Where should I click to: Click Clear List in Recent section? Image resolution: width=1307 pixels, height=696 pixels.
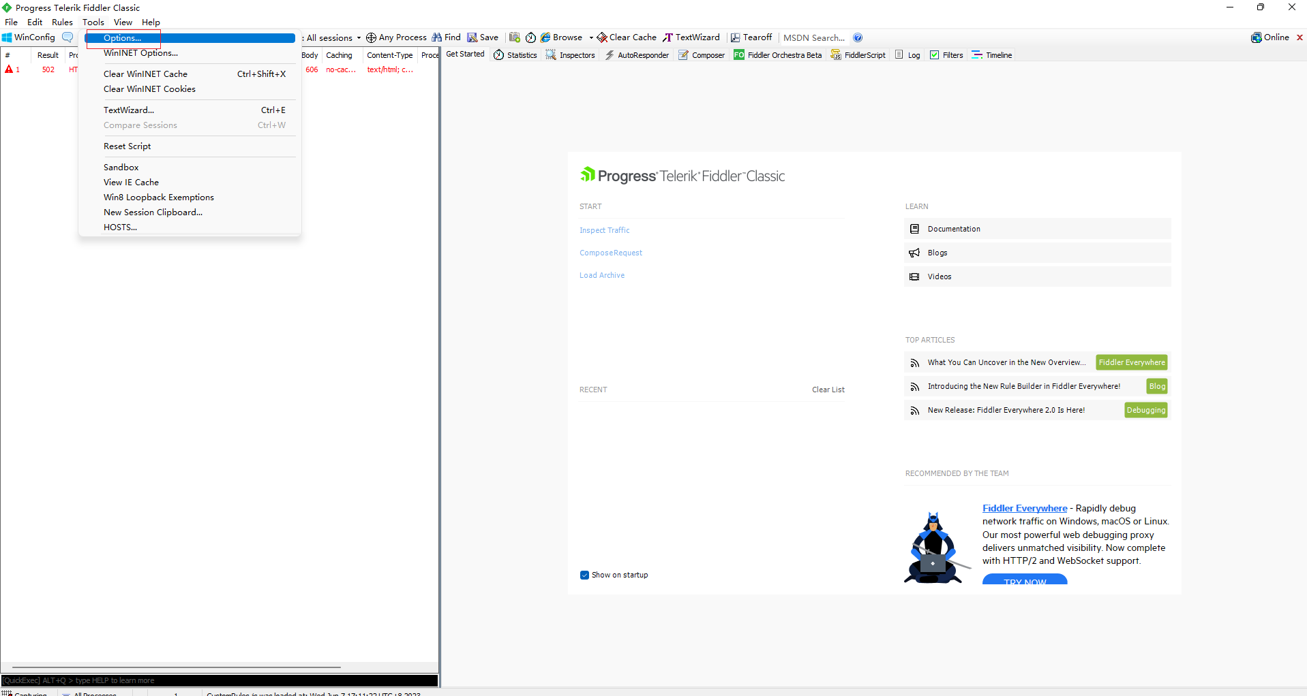[828, 390]
